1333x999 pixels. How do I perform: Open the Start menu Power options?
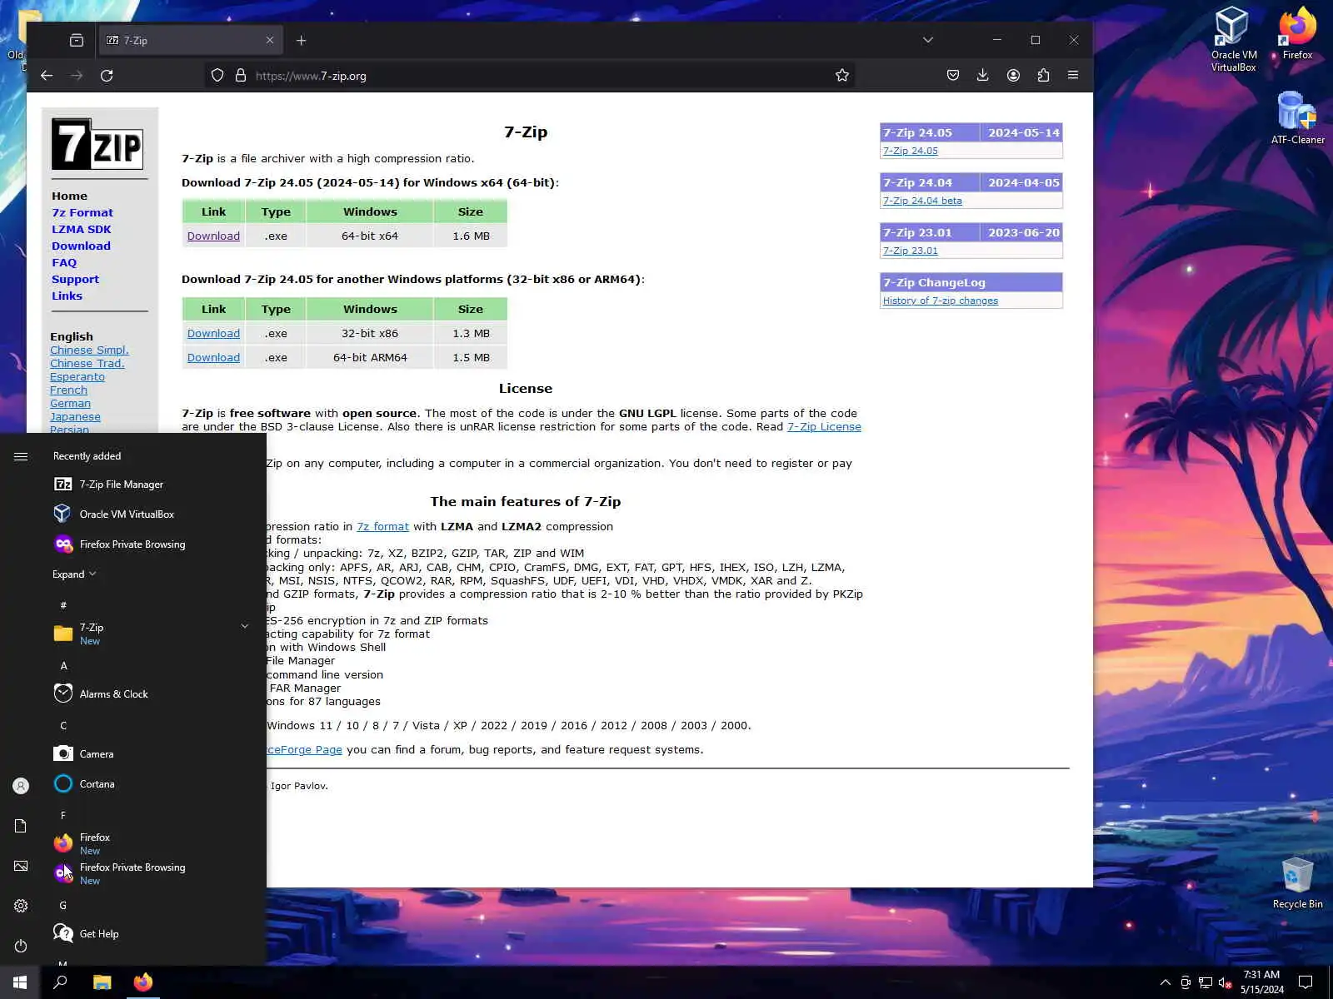click(21, 946)
